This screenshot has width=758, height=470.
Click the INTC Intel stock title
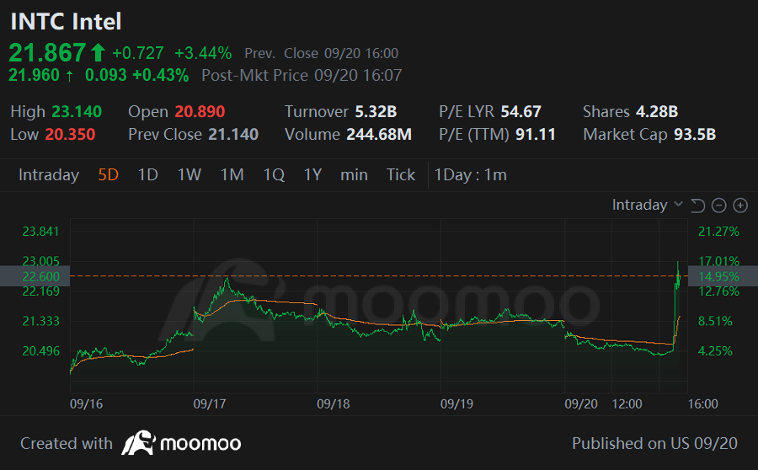click(x=66, y=22)
